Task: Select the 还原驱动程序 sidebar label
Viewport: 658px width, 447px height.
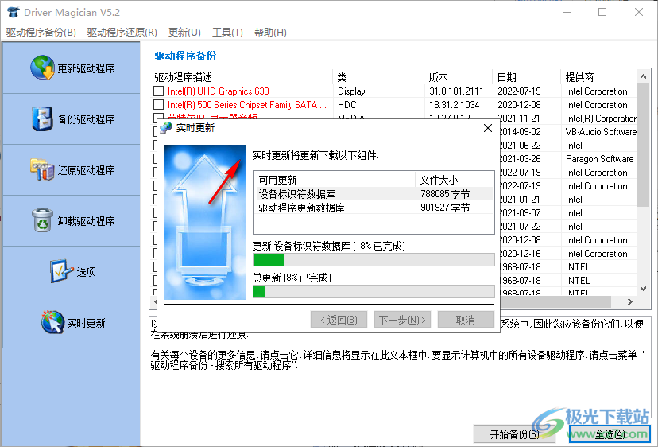Action: (86, 170)
